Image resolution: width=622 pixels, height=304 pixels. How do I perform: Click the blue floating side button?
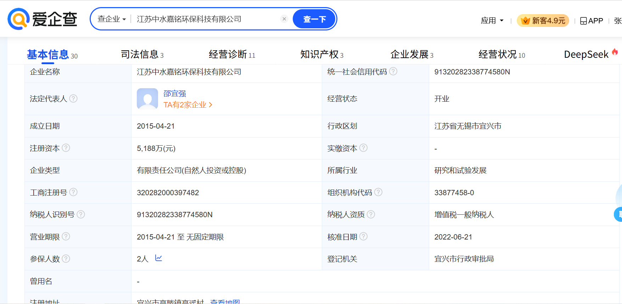tap(618, 214)
